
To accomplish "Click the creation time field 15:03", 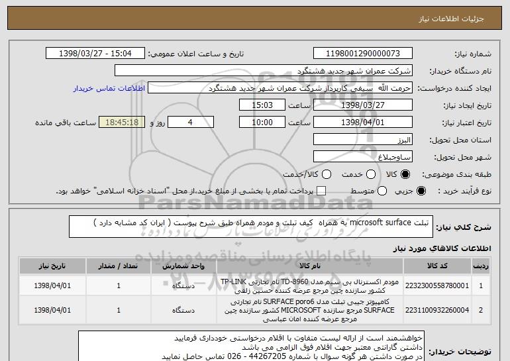I will pyautogui.click(x=262, y=105).
